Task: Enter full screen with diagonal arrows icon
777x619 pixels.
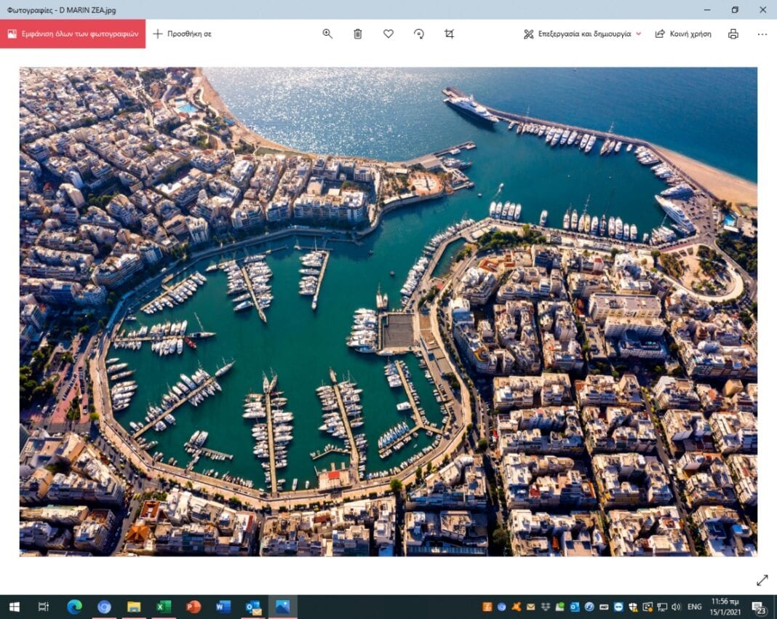Action: point(762,580)
